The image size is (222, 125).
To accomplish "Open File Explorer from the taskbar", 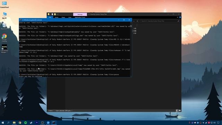I will click(x=14, y=123).
